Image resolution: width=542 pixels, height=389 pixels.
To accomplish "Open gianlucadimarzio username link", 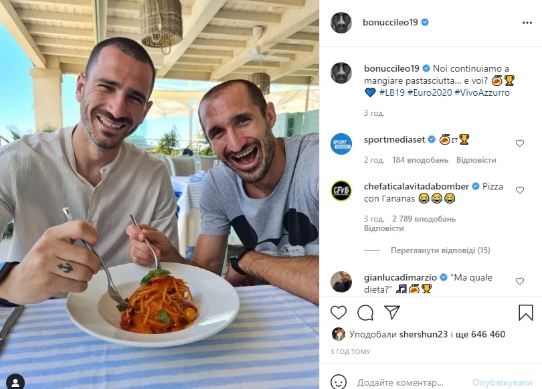I will tap(400, 277).
